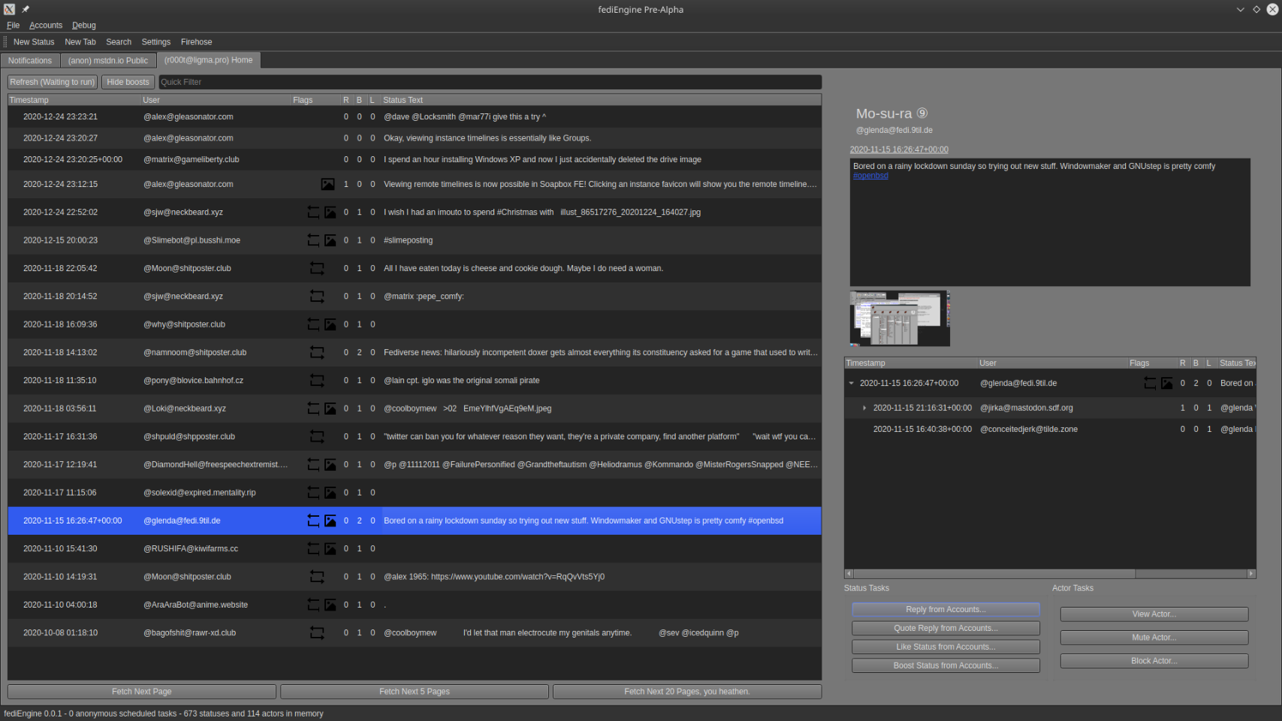This screenshot has width=1282, height=721.
Task: Click the image icon on the @AraAraBot row
Action: (330, 605)
